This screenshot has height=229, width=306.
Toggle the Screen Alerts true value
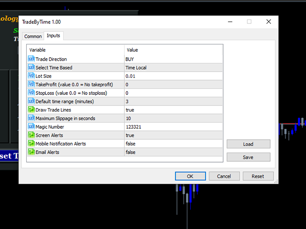tap(174, 135)
